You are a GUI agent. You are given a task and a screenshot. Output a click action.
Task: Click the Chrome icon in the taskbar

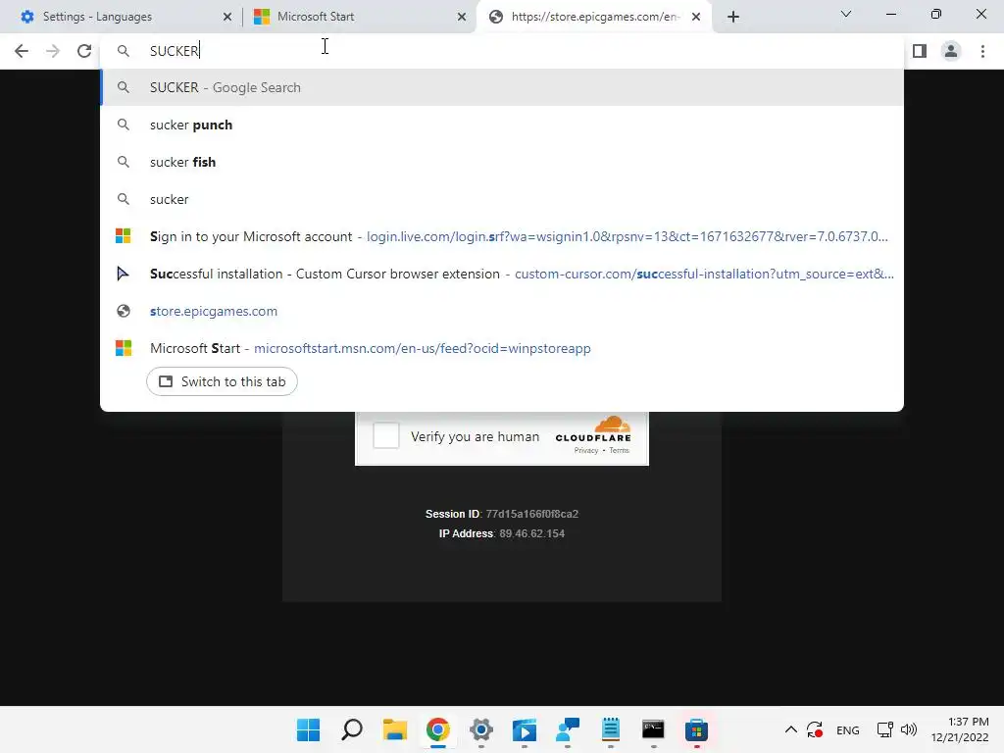pyautogui.click(x=438, y=729)
